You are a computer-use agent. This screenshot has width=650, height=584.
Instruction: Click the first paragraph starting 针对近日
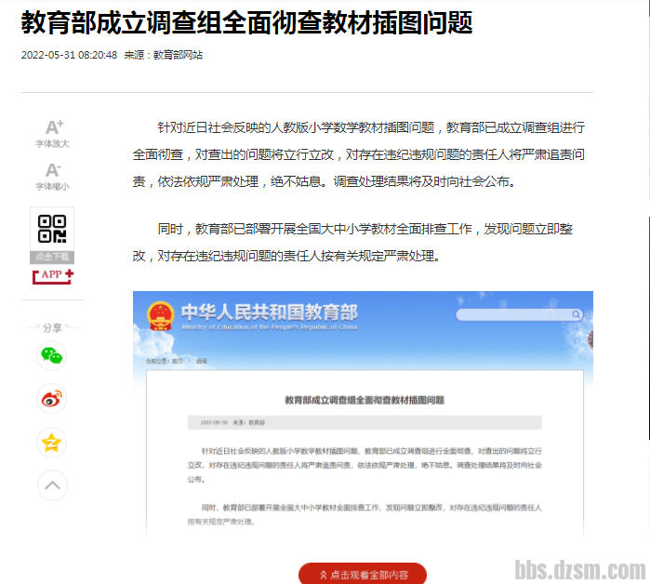358,154
